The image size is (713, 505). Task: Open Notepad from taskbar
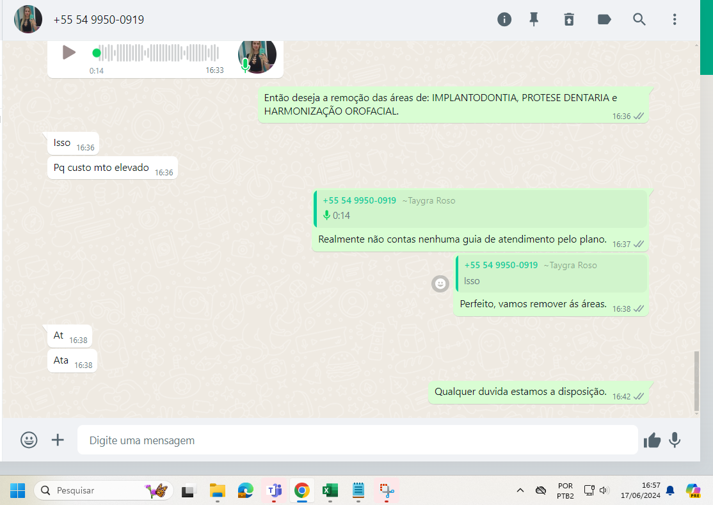coord(358,491)
